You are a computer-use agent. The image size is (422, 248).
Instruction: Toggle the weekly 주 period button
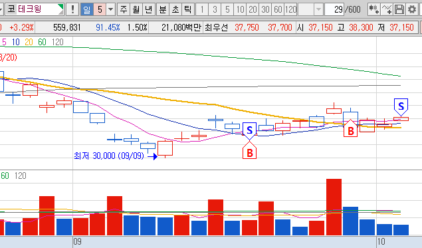click(x=123, y=10)
